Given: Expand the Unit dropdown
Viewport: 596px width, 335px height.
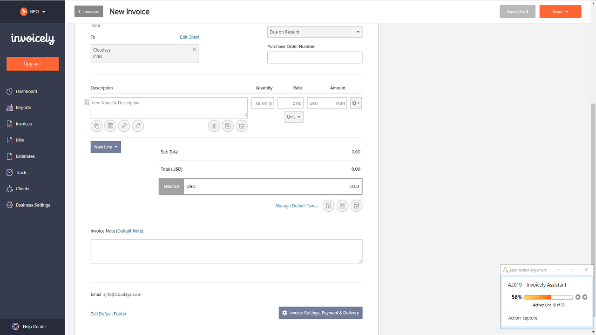Looking at the screenshot, I should click(294, 117).
